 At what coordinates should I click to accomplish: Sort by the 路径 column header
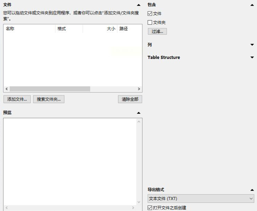130,29
